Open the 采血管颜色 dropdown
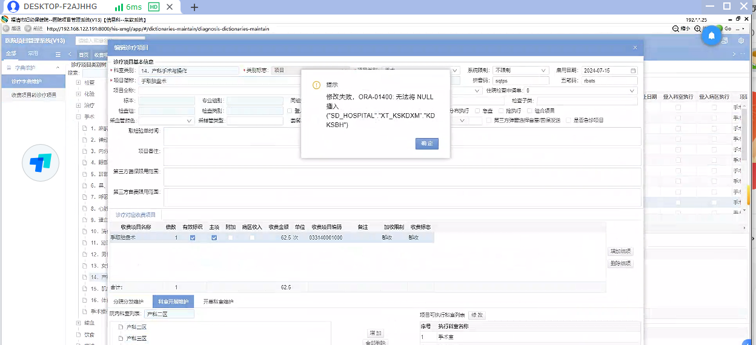The image size is (756, 345). [165, 120]
